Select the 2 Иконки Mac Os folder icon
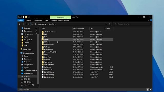164x92 pixels. (43, 32)
